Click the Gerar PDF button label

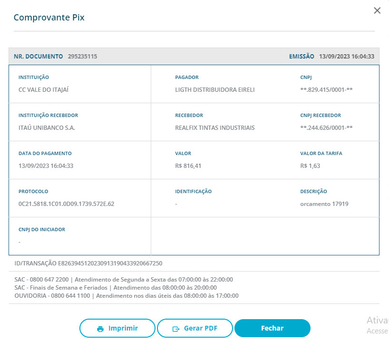pos(201,328)
